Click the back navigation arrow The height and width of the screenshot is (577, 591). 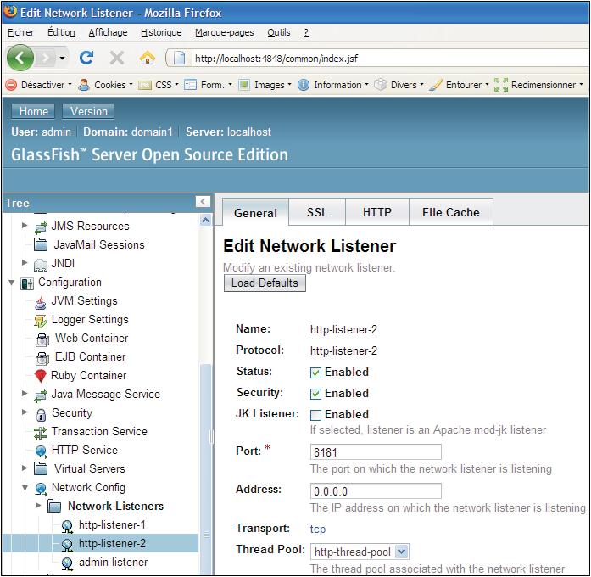pos(21,58)
